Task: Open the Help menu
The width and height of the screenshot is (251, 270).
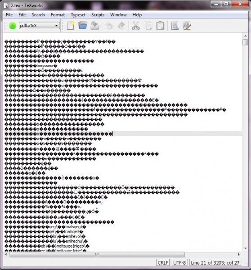Action: [137, 15]
